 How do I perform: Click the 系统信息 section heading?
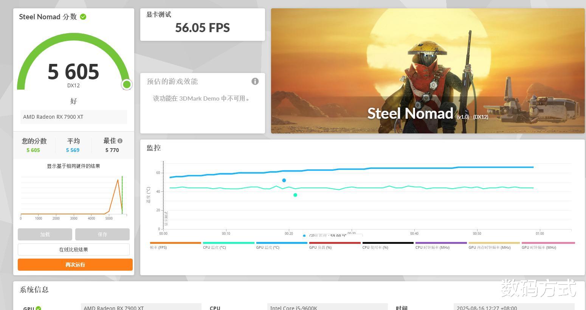coord(34,290)
